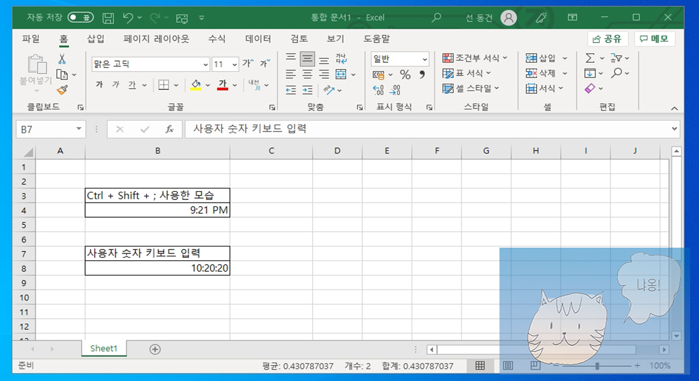Apply comma style number format

coord(422,74)
